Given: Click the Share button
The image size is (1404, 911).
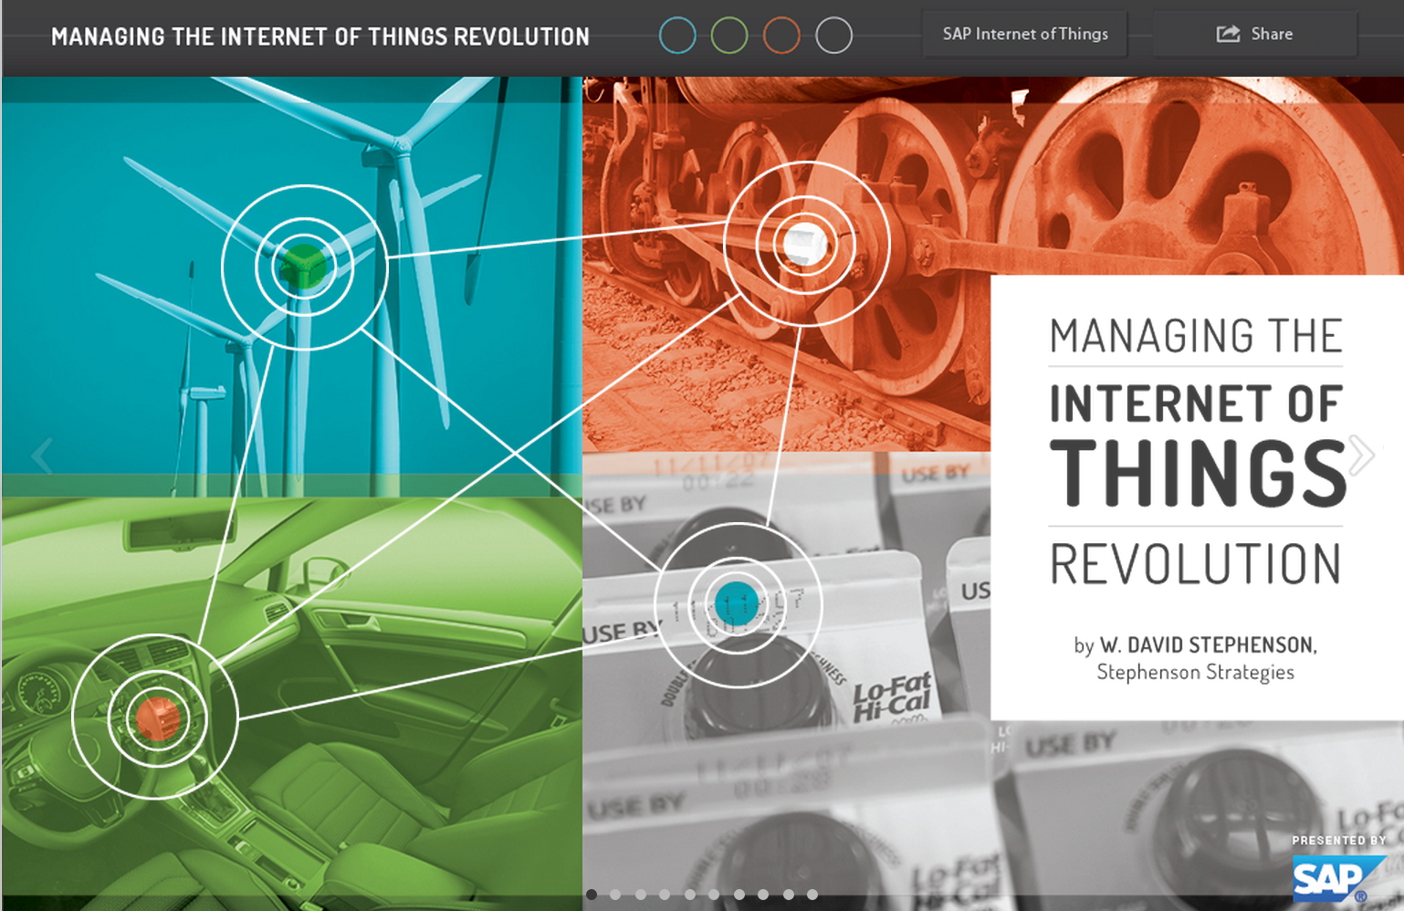Looking at the screenshot, I should (1254, 34).
